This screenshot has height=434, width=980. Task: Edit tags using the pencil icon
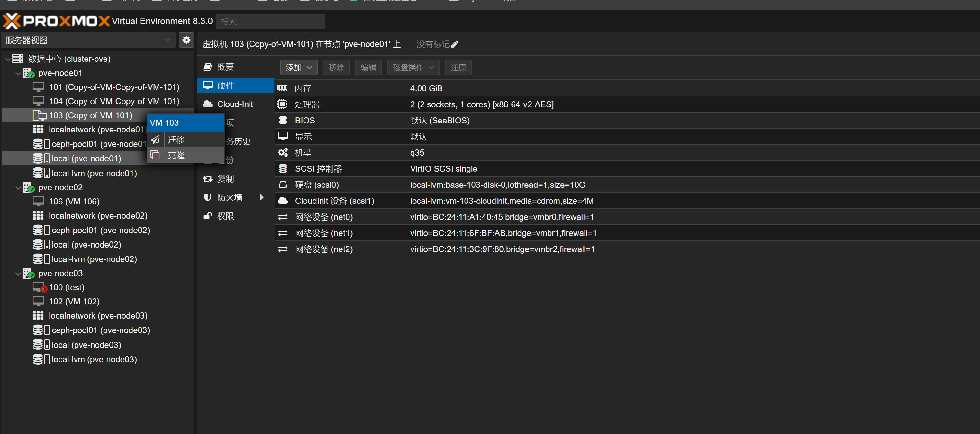pos(455,44)
